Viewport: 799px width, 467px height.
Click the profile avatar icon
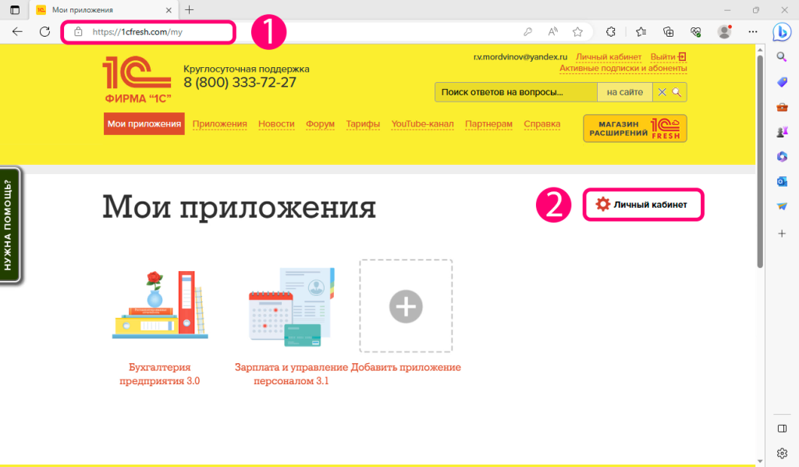pos(724,31)
